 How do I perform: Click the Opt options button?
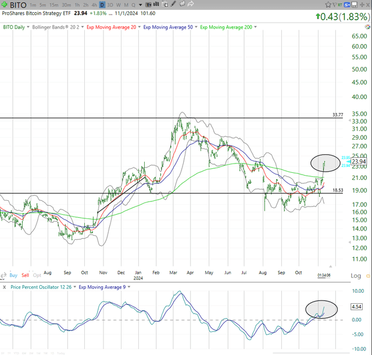click(37, 275)
